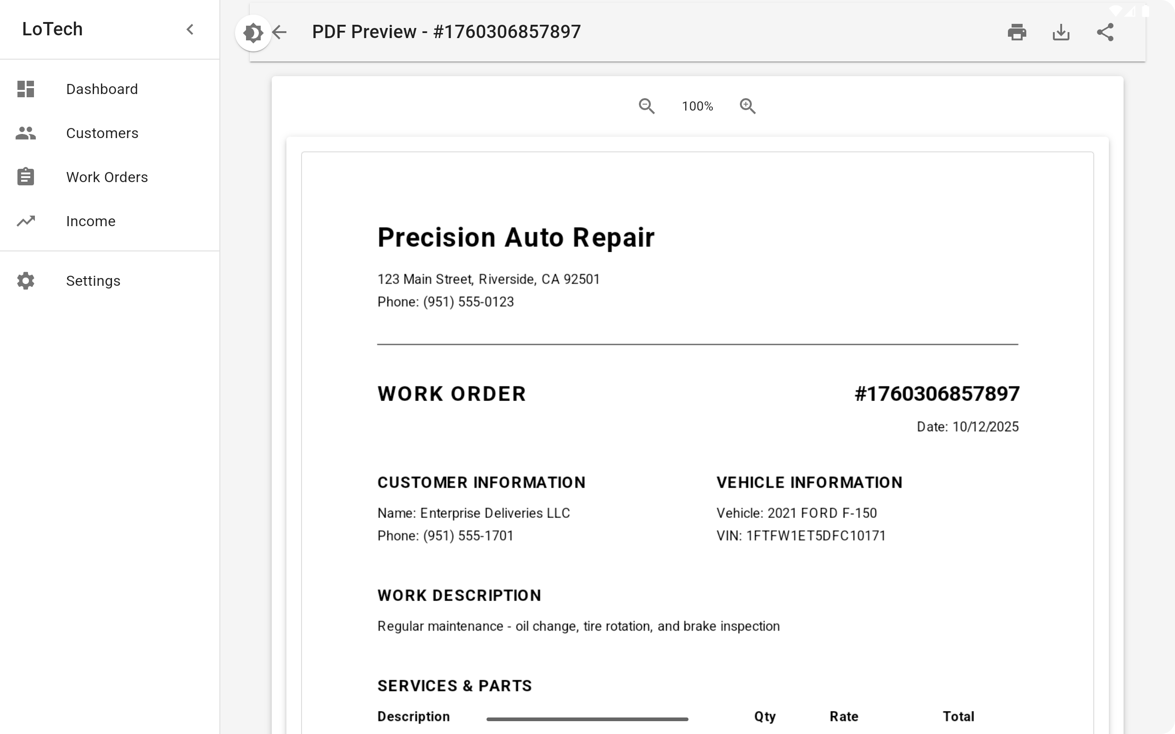Viewport: 1175px width, 734px height.
Task: Open Settings in the sidebar
Action: (93, 281)
